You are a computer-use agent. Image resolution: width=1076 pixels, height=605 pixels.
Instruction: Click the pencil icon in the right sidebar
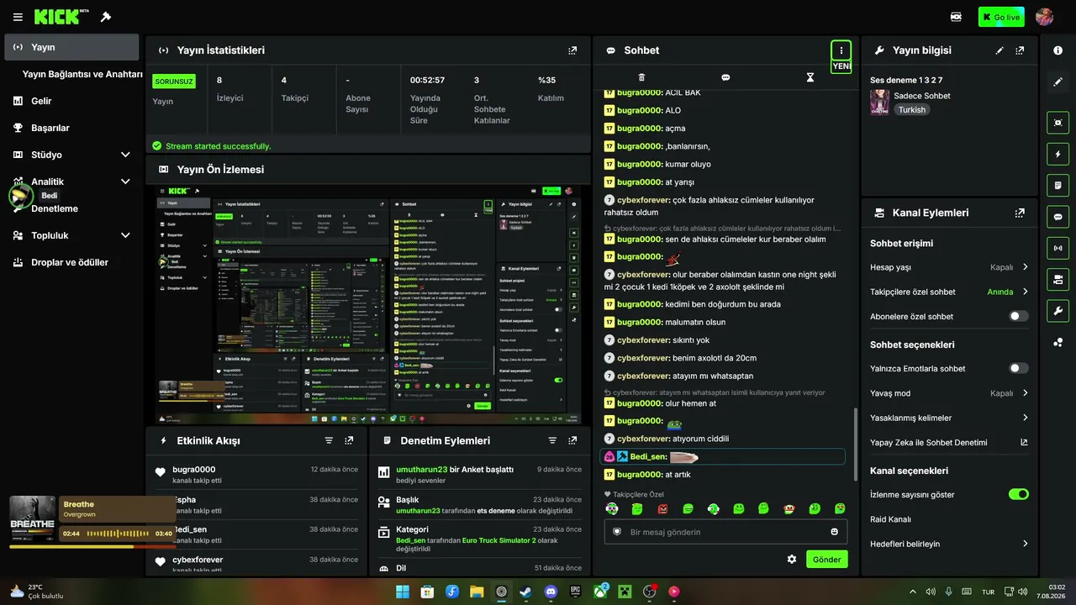pos(1058,82)
